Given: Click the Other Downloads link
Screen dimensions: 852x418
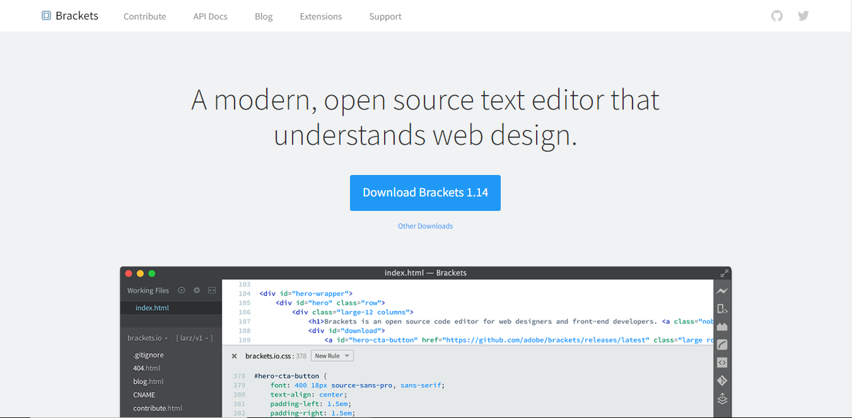Looking at the screenshot, I should pos(425,225).
